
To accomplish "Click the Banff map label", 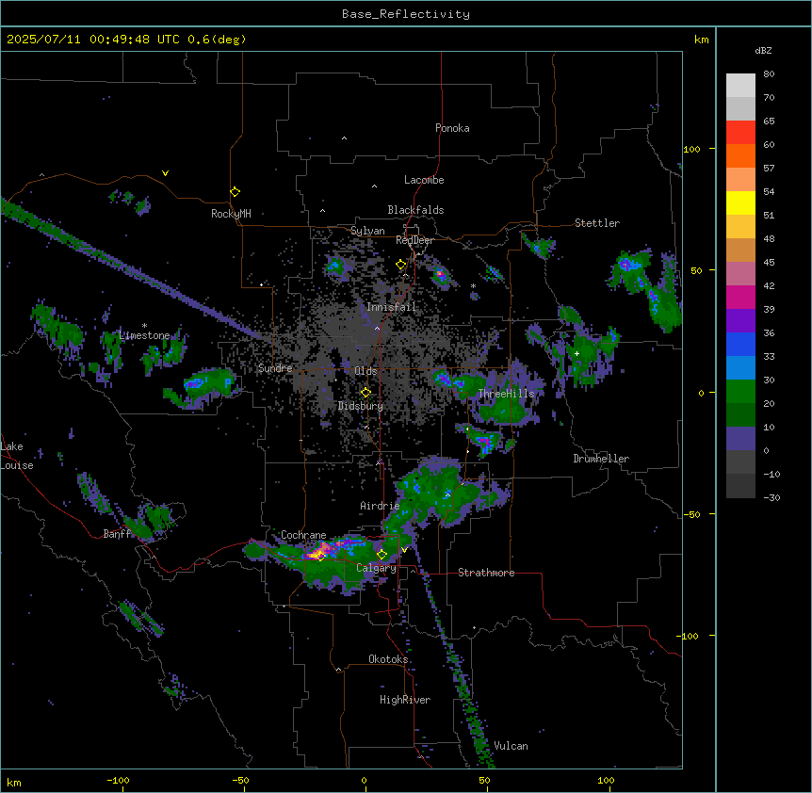I will pos(117,534).
